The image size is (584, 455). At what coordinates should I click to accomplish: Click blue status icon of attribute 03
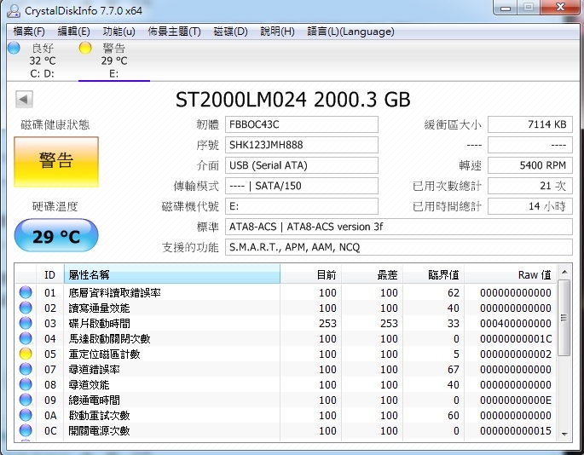[26, 323]
